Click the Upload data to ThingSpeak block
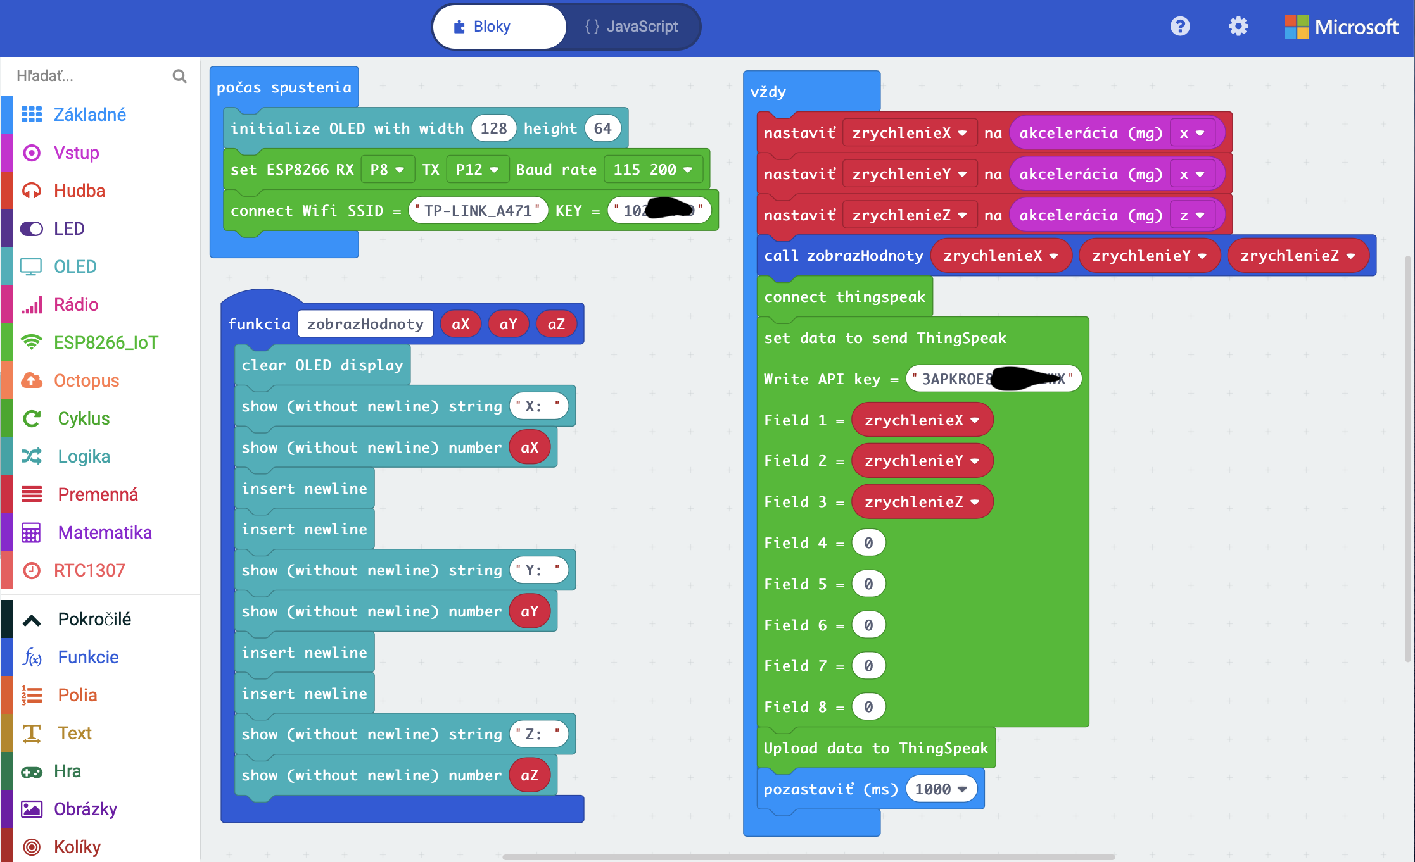 point(875,748)
